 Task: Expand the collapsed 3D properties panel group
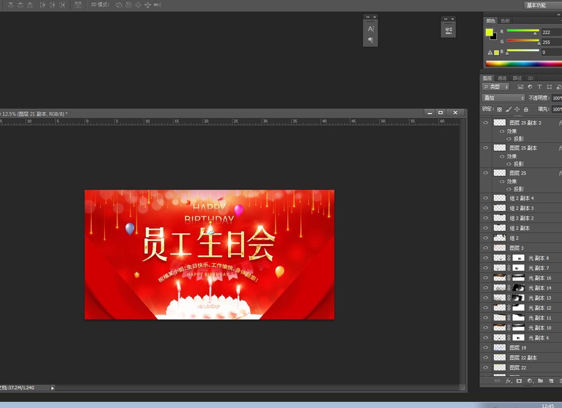click(445, 19)
